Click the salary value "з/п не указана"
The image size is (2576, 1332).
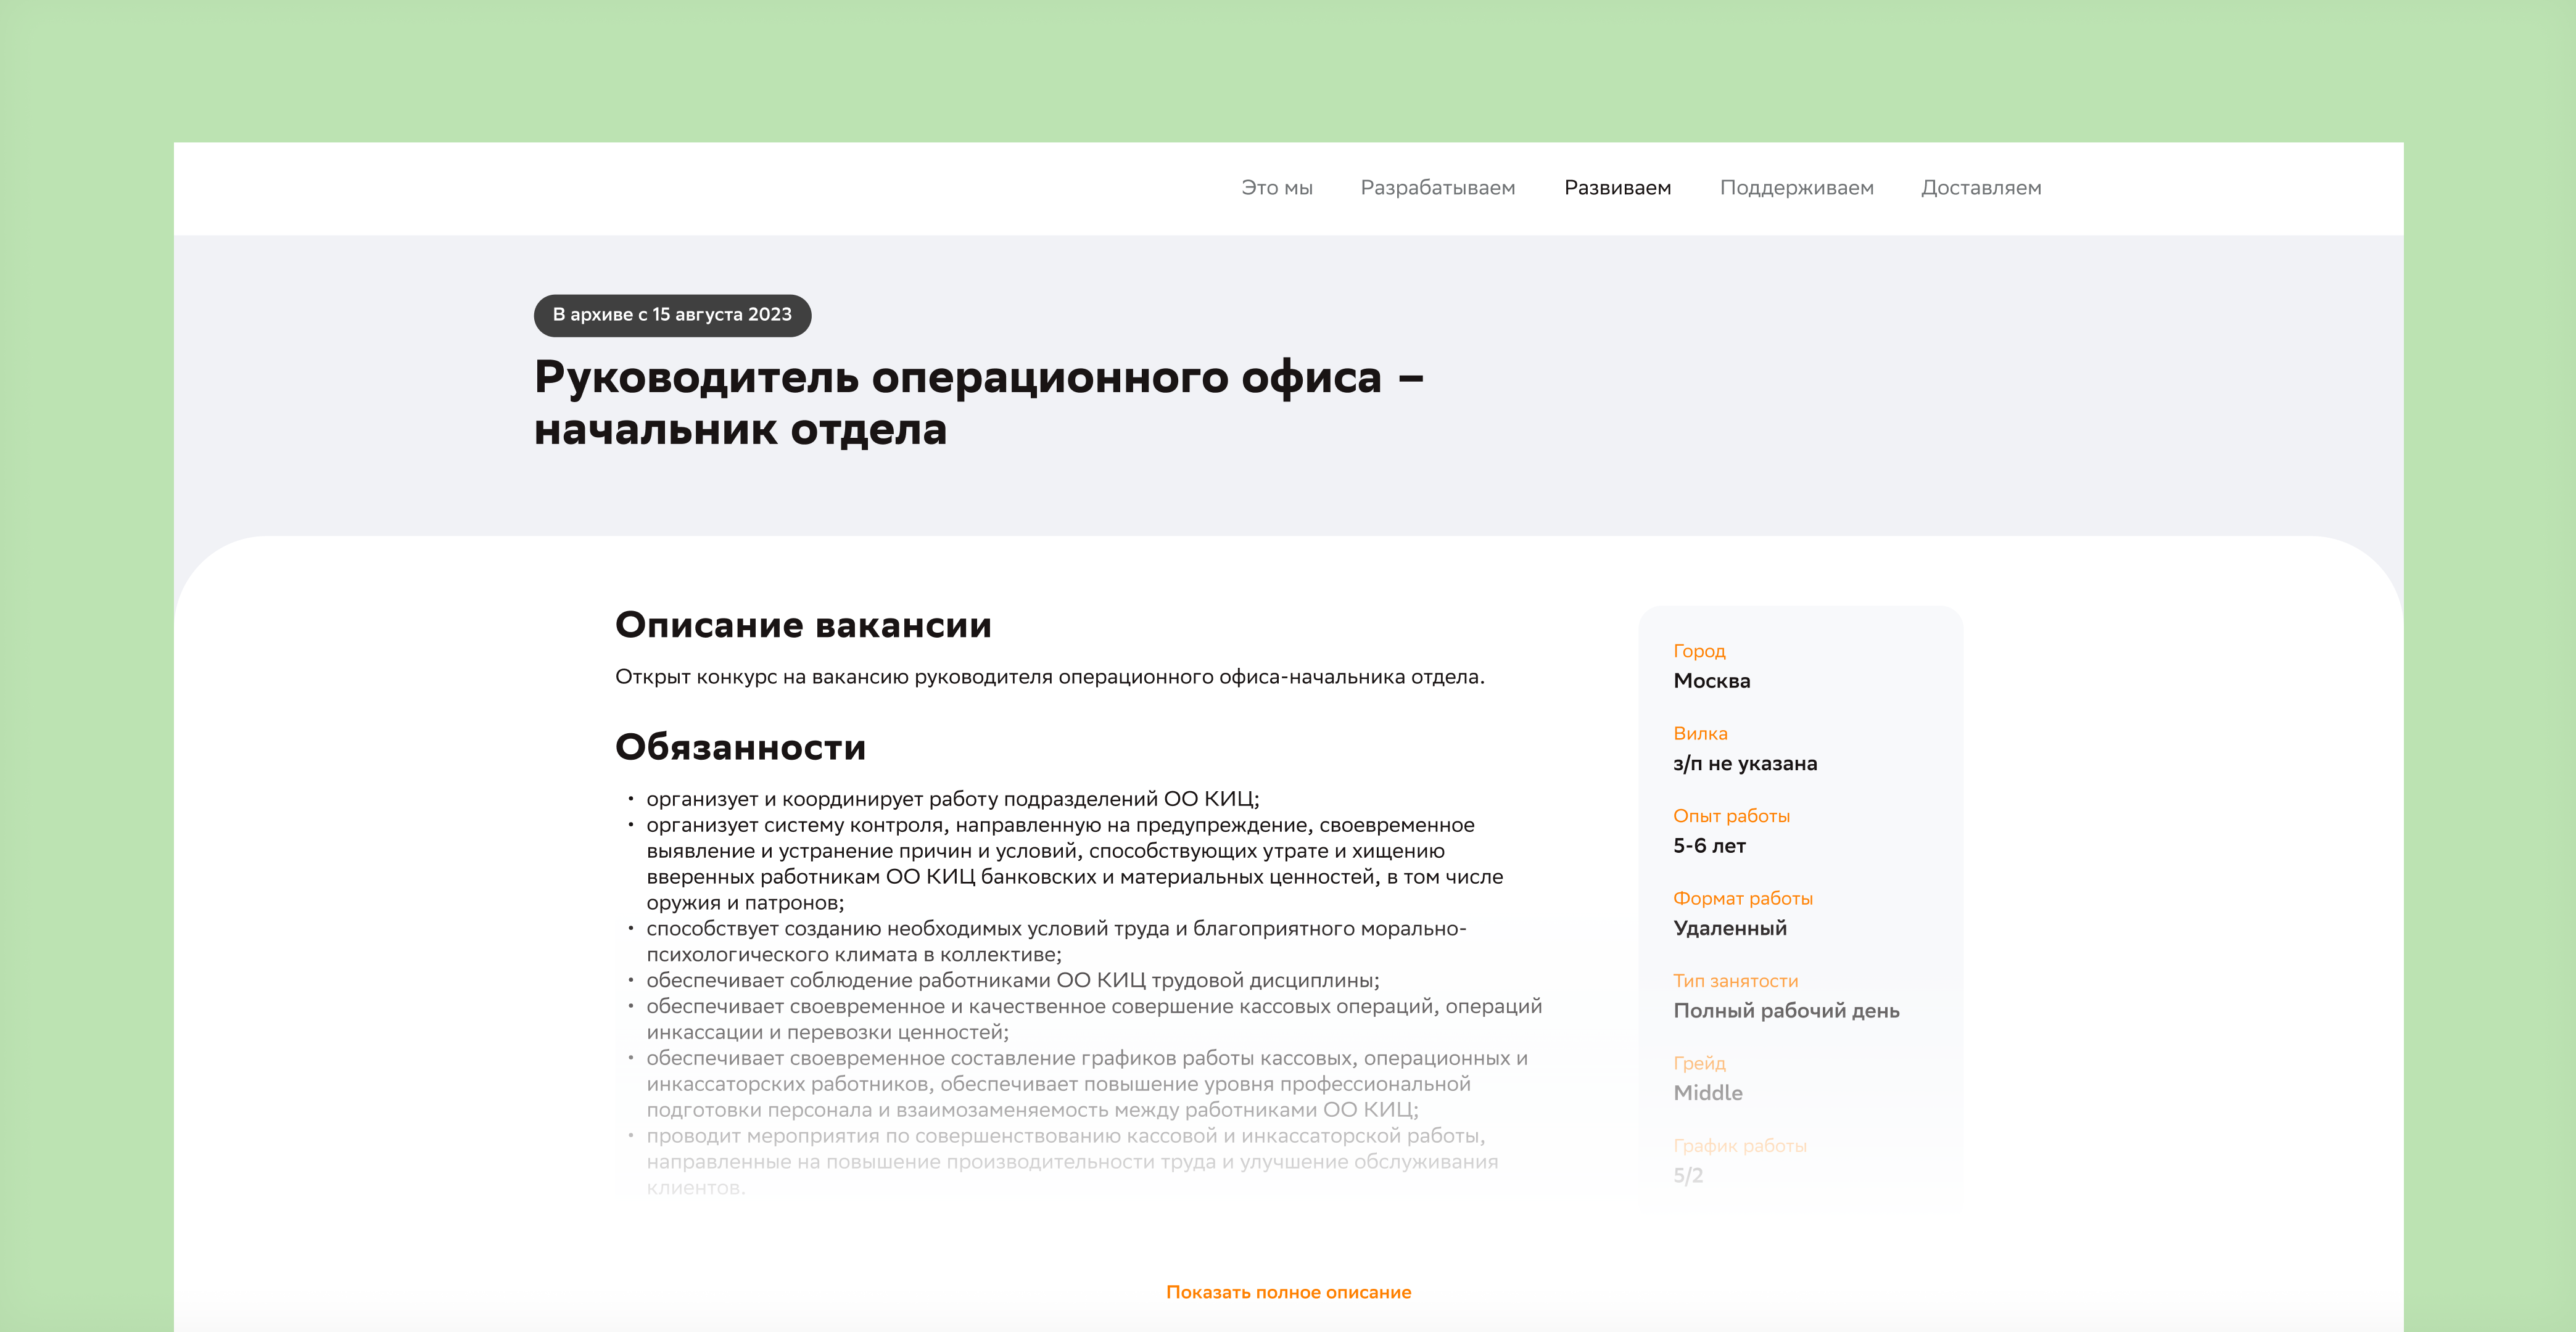(x=1745, y=764)
